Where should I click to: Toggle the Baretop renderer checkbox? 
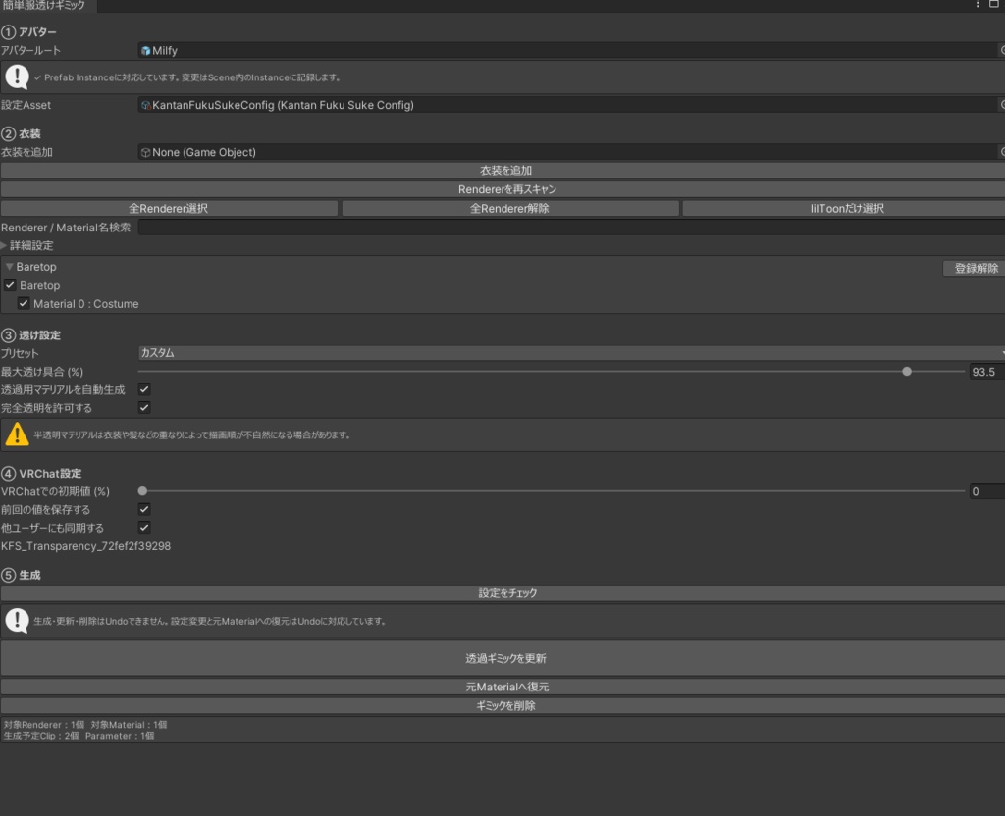point(10,285)
